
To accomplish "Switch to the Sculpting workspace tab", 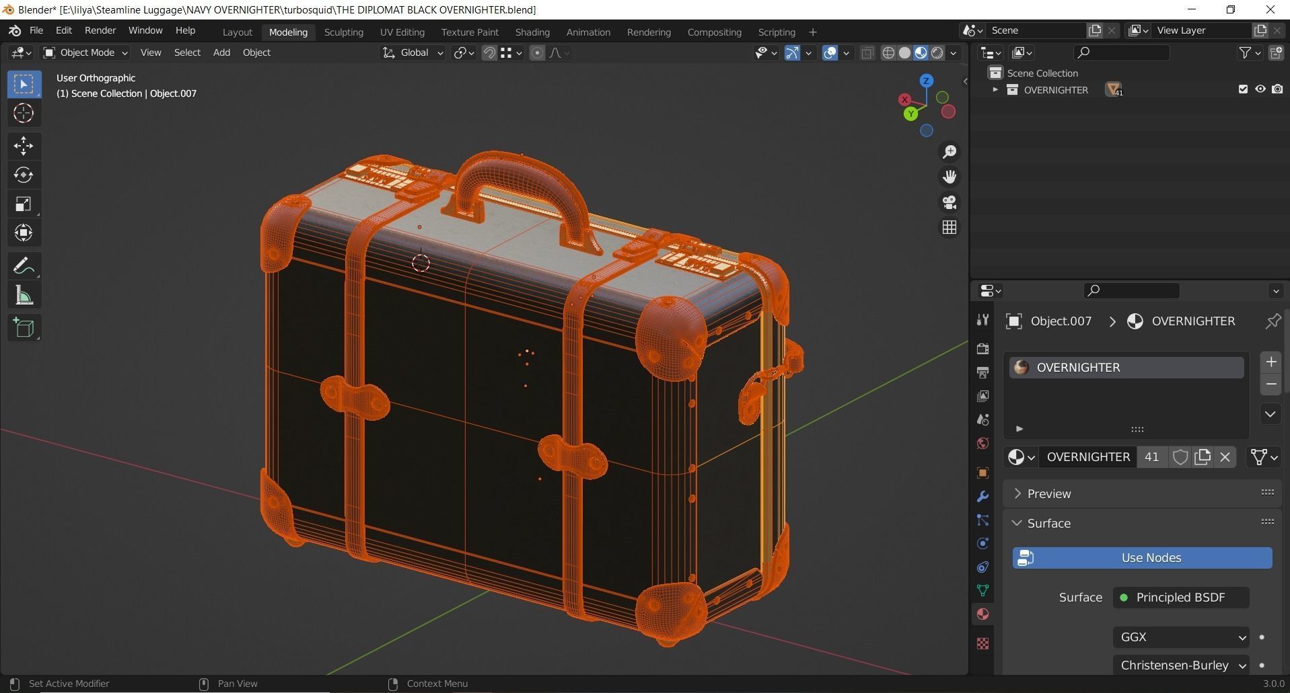I will [343, 32].
